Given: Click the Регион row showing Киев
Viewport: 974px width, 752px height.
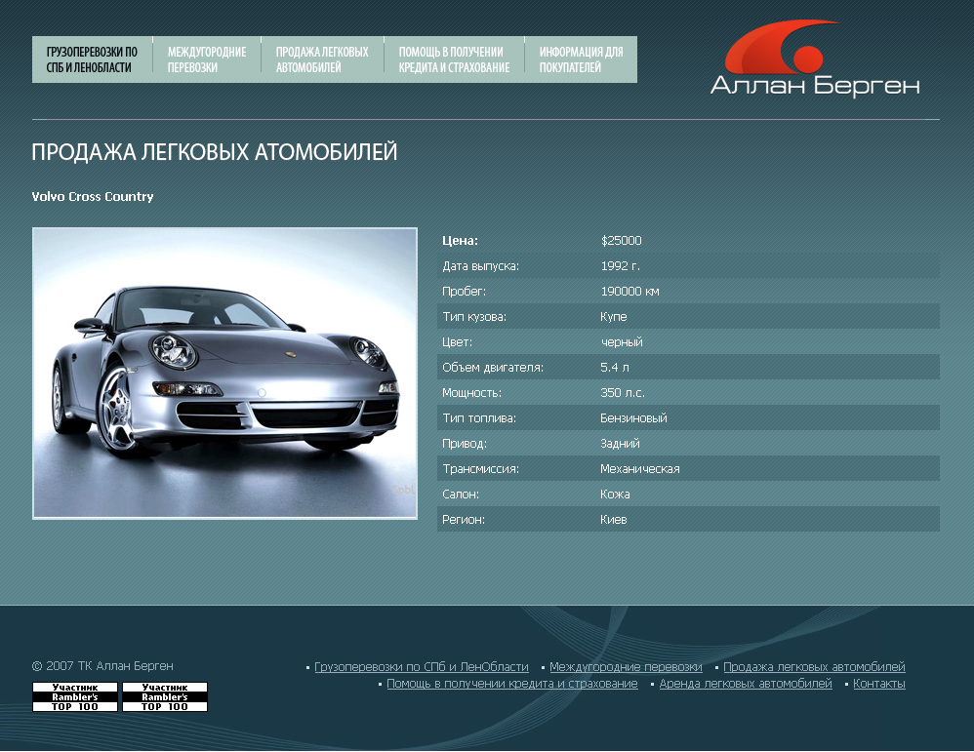Looking at the screenshot, I should (688, 519).
